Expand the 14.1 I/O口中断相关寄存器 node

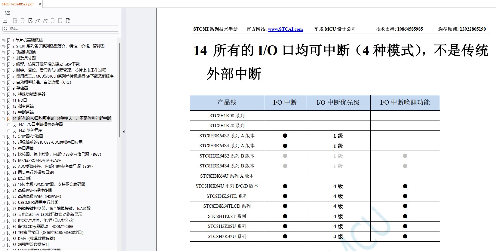point(9,124)
